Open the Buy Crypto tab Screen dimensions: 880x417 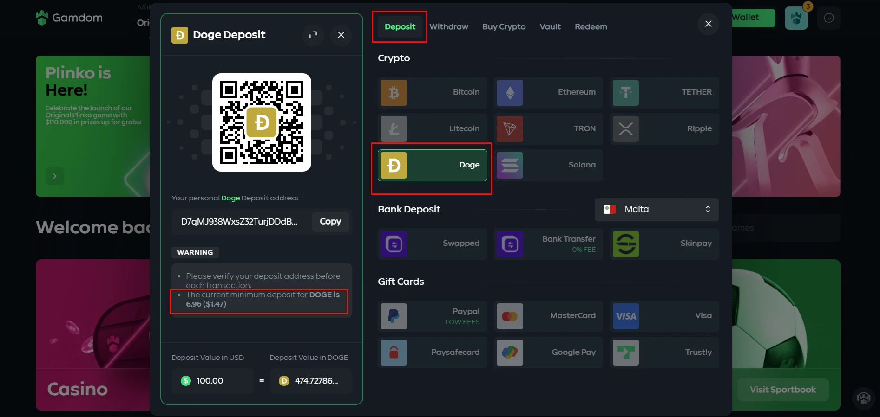(504, 26)
